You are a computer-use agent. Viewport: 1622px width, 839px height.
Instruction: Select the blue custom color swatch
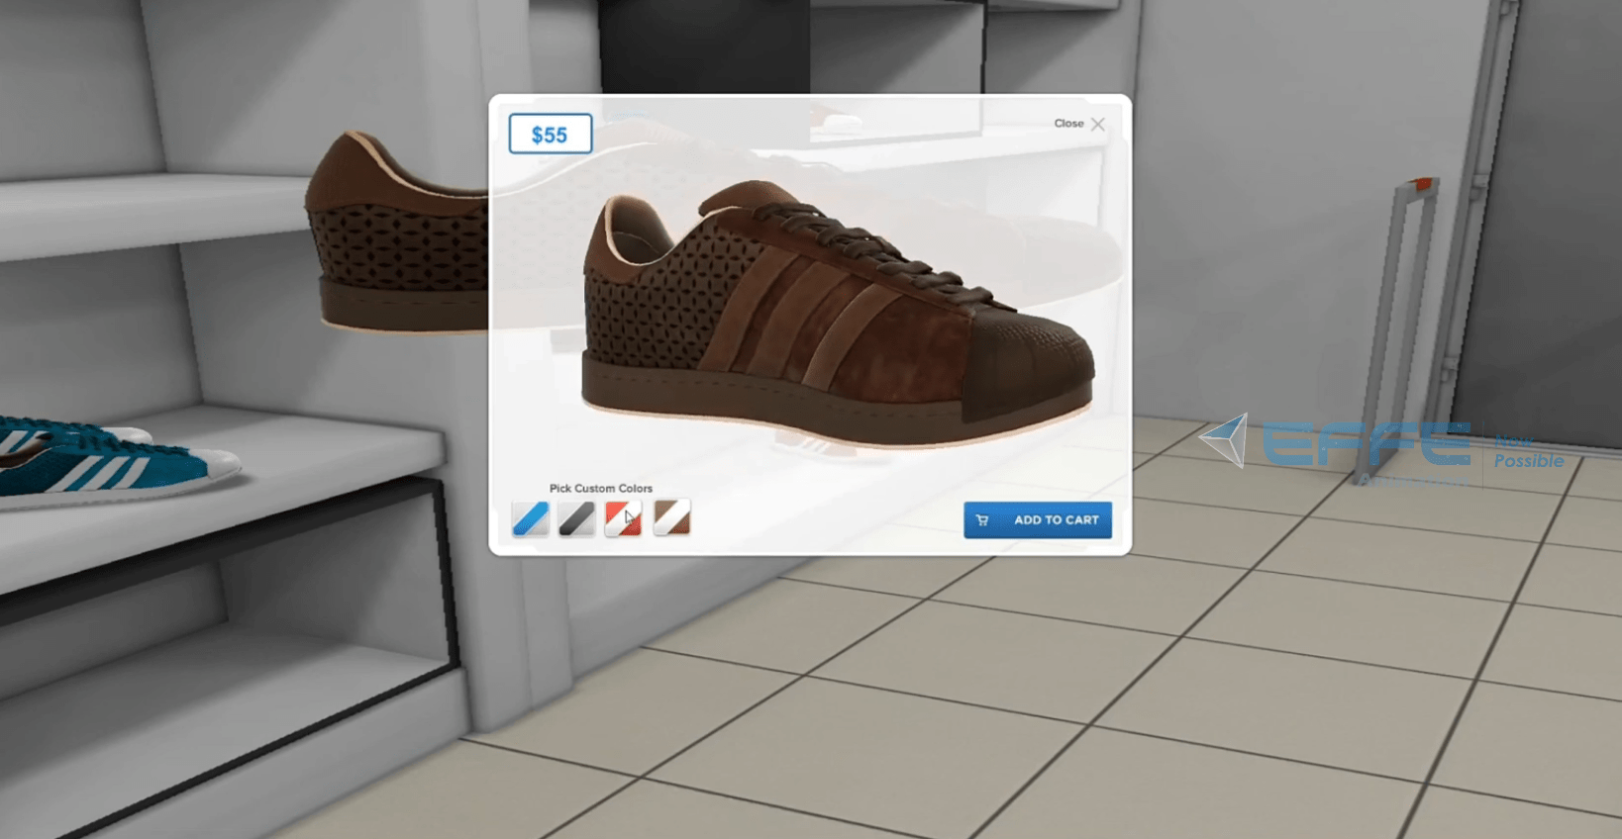pos(530,518)
